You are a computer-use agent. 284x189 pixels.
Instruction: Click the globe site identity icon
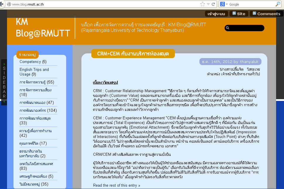(9, 4)
